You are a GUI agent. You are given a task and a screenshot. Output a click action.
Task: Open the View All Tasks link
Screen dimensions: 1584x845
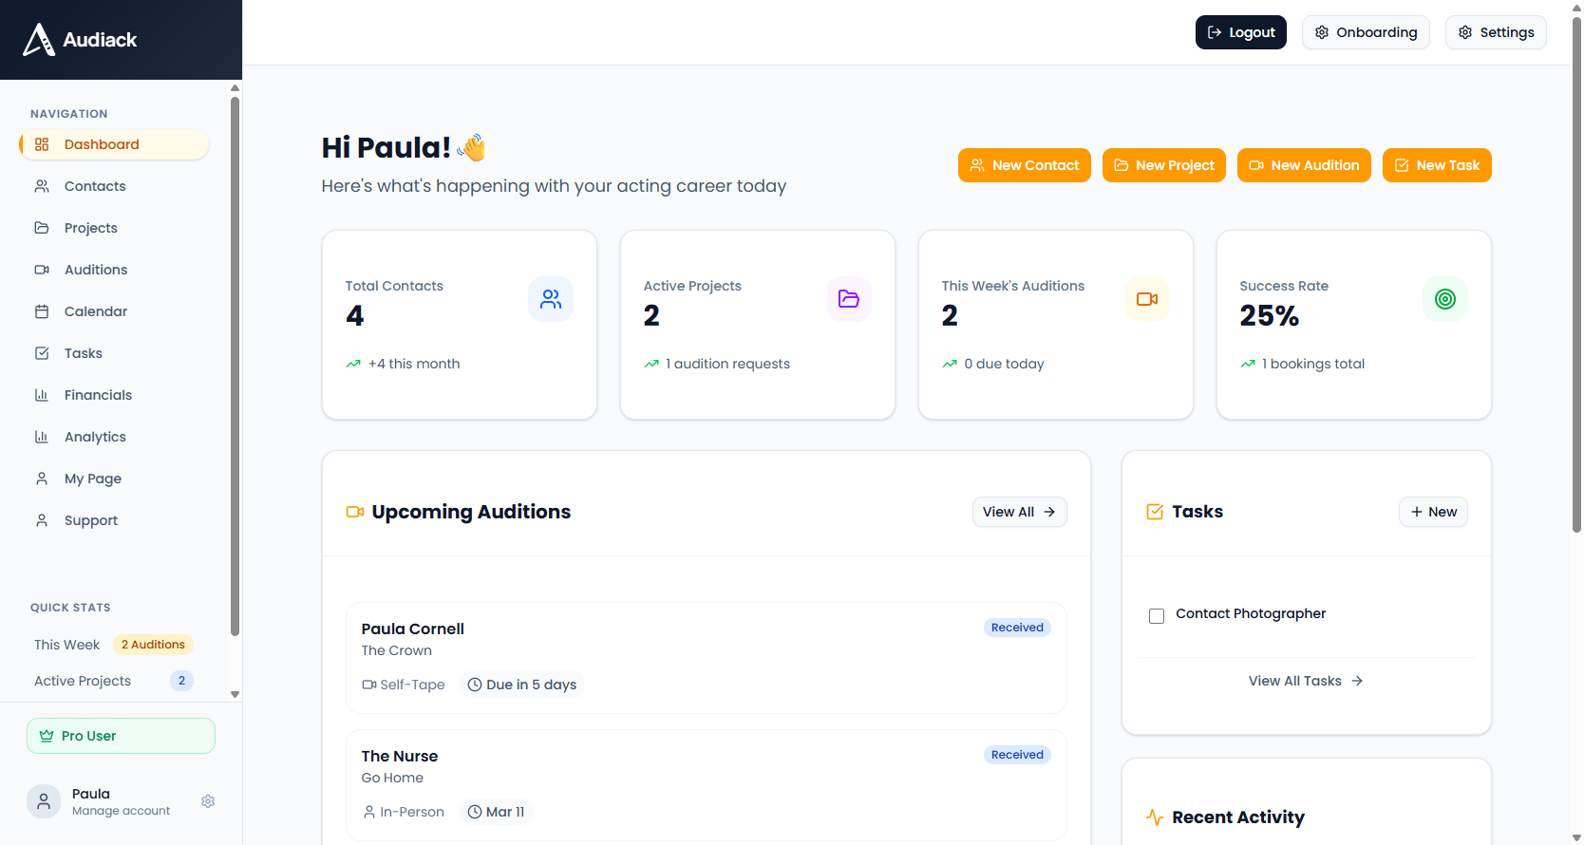[1306, 681]
